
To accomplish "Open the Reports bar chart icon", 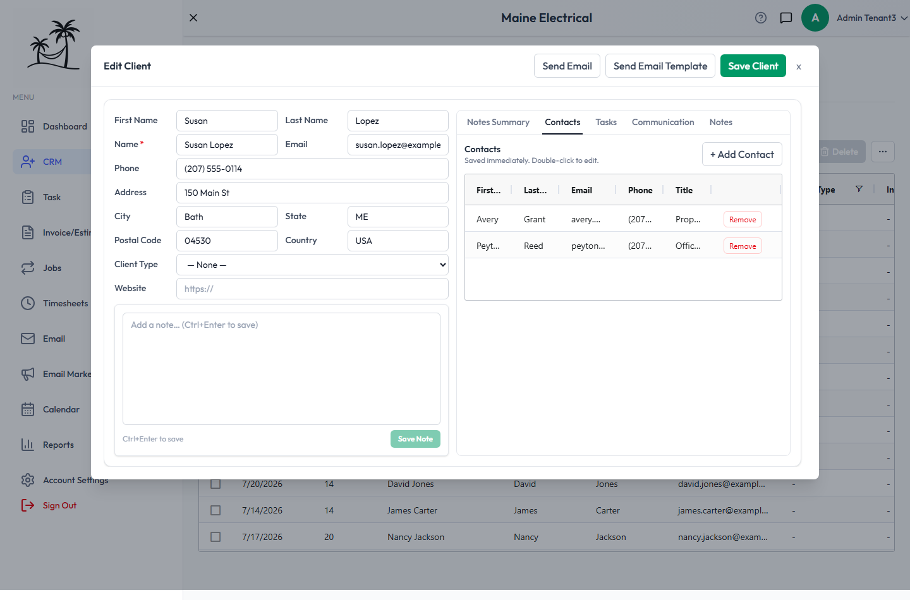I will [x=28, y=445].
